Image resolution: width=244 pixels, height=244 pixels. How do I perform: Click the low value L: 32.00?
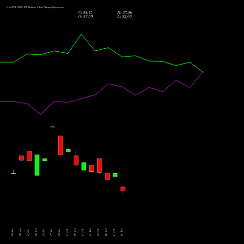124,17
